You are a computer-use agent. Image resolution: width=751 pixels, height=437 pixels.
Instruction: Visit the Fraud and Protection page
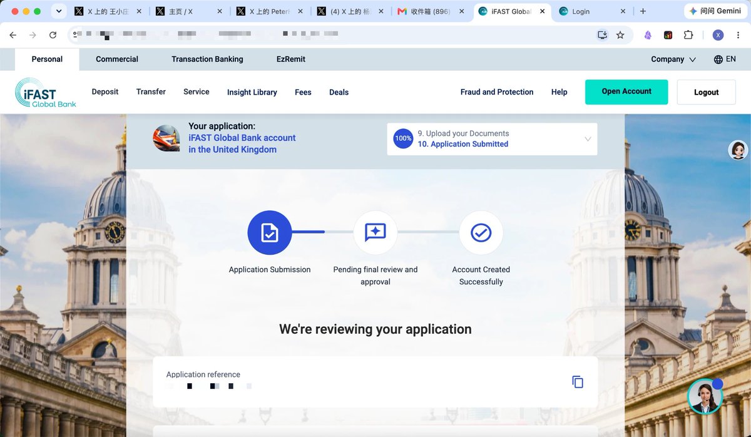[x=497, y=92]
